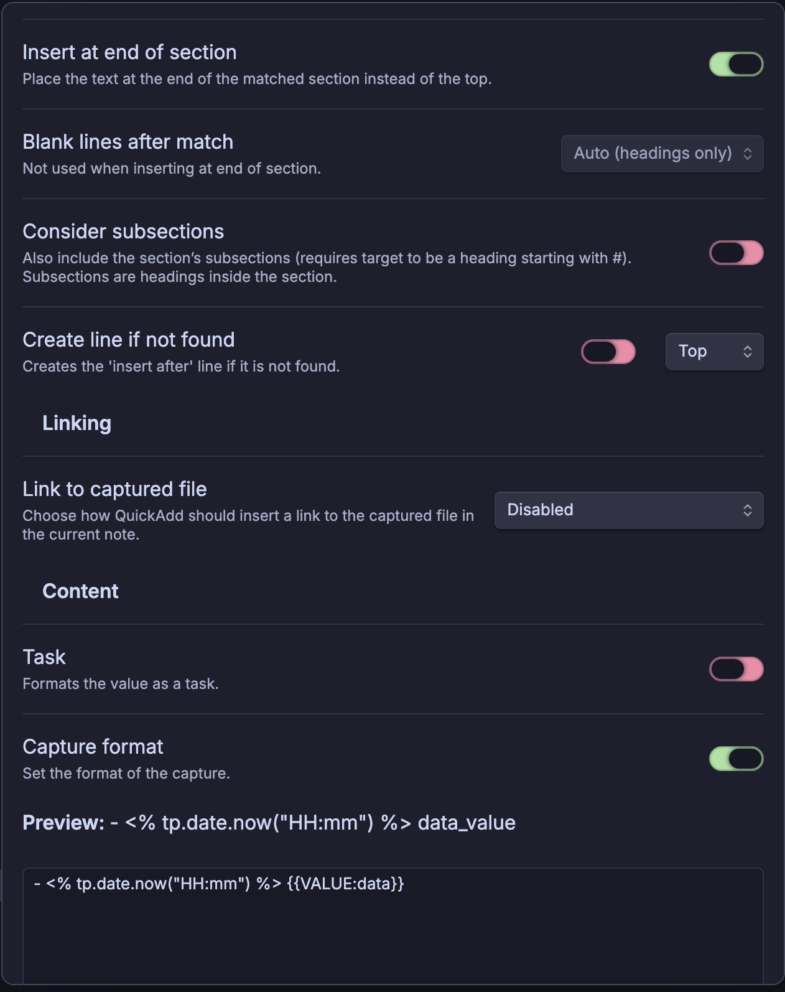Click the chevron icon in the Disabled selector
Image resolution: width=785 pixels, height=992 pixels.
click(x=748, y=510)
